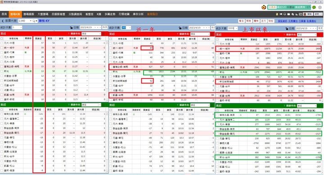Click the 今天 button in left panel
This screenshot has height=175, width=324.
[105, 27]
